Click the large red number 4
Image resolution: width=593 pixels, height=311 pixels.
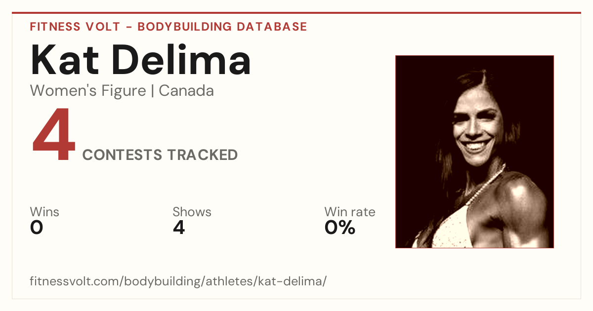pos(54,135)
